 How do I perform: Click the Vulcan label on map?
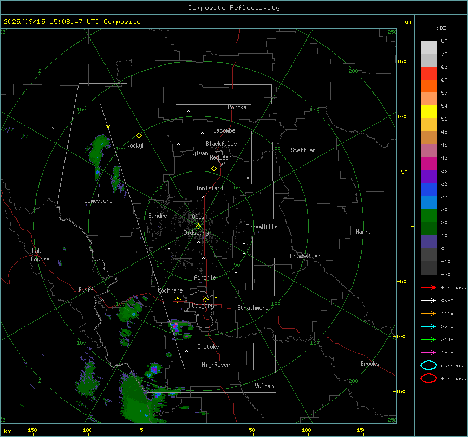264,386
